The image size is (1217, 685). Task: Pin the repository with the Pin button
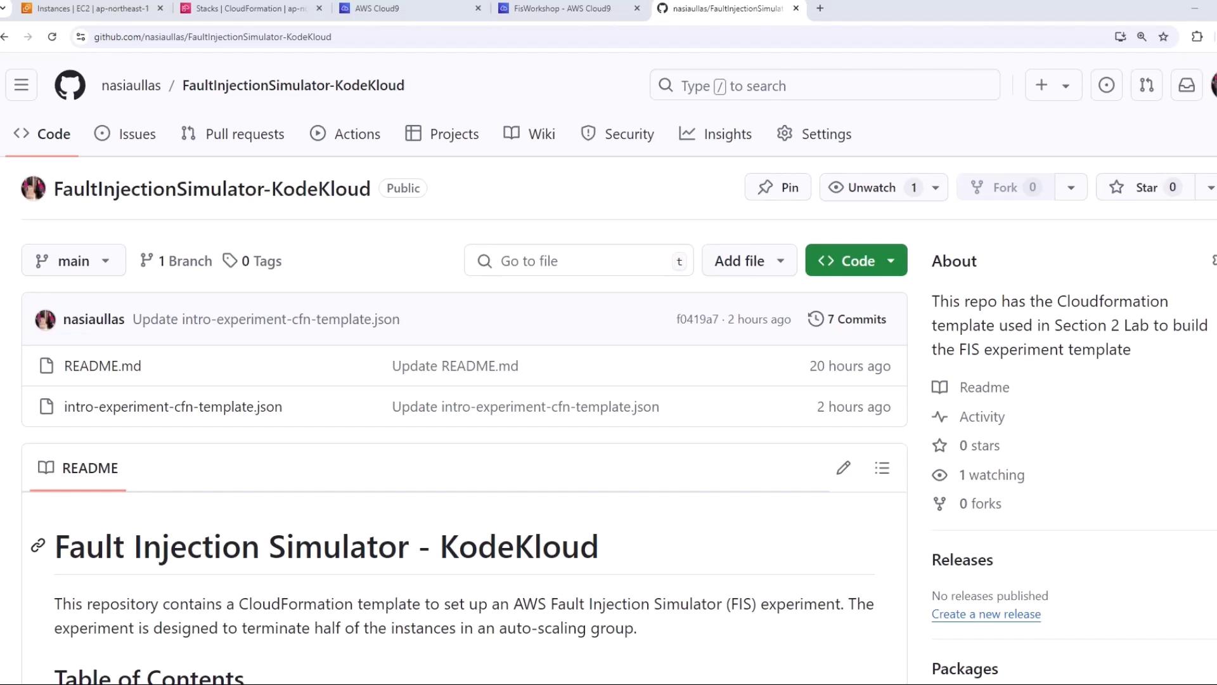[x=778, y=187]
